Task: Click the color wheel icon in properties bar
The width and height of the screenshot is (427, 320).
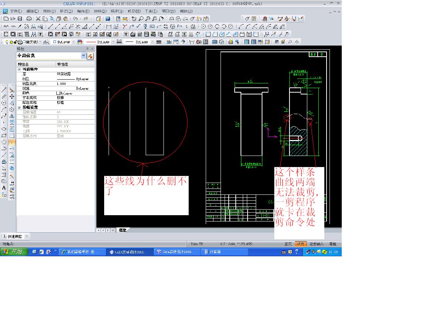Action: point(80,42)
